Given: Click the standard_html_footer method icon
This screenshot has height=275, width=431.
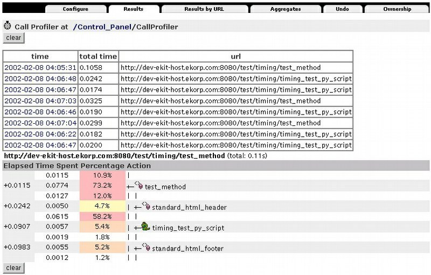Looking at the screenshot, I should 146,248.
